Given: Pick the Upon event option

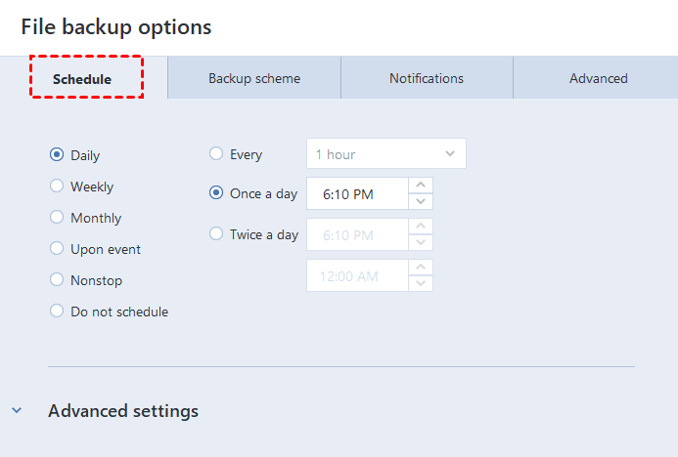Looking at the screenshot, I should click(57, 249).
